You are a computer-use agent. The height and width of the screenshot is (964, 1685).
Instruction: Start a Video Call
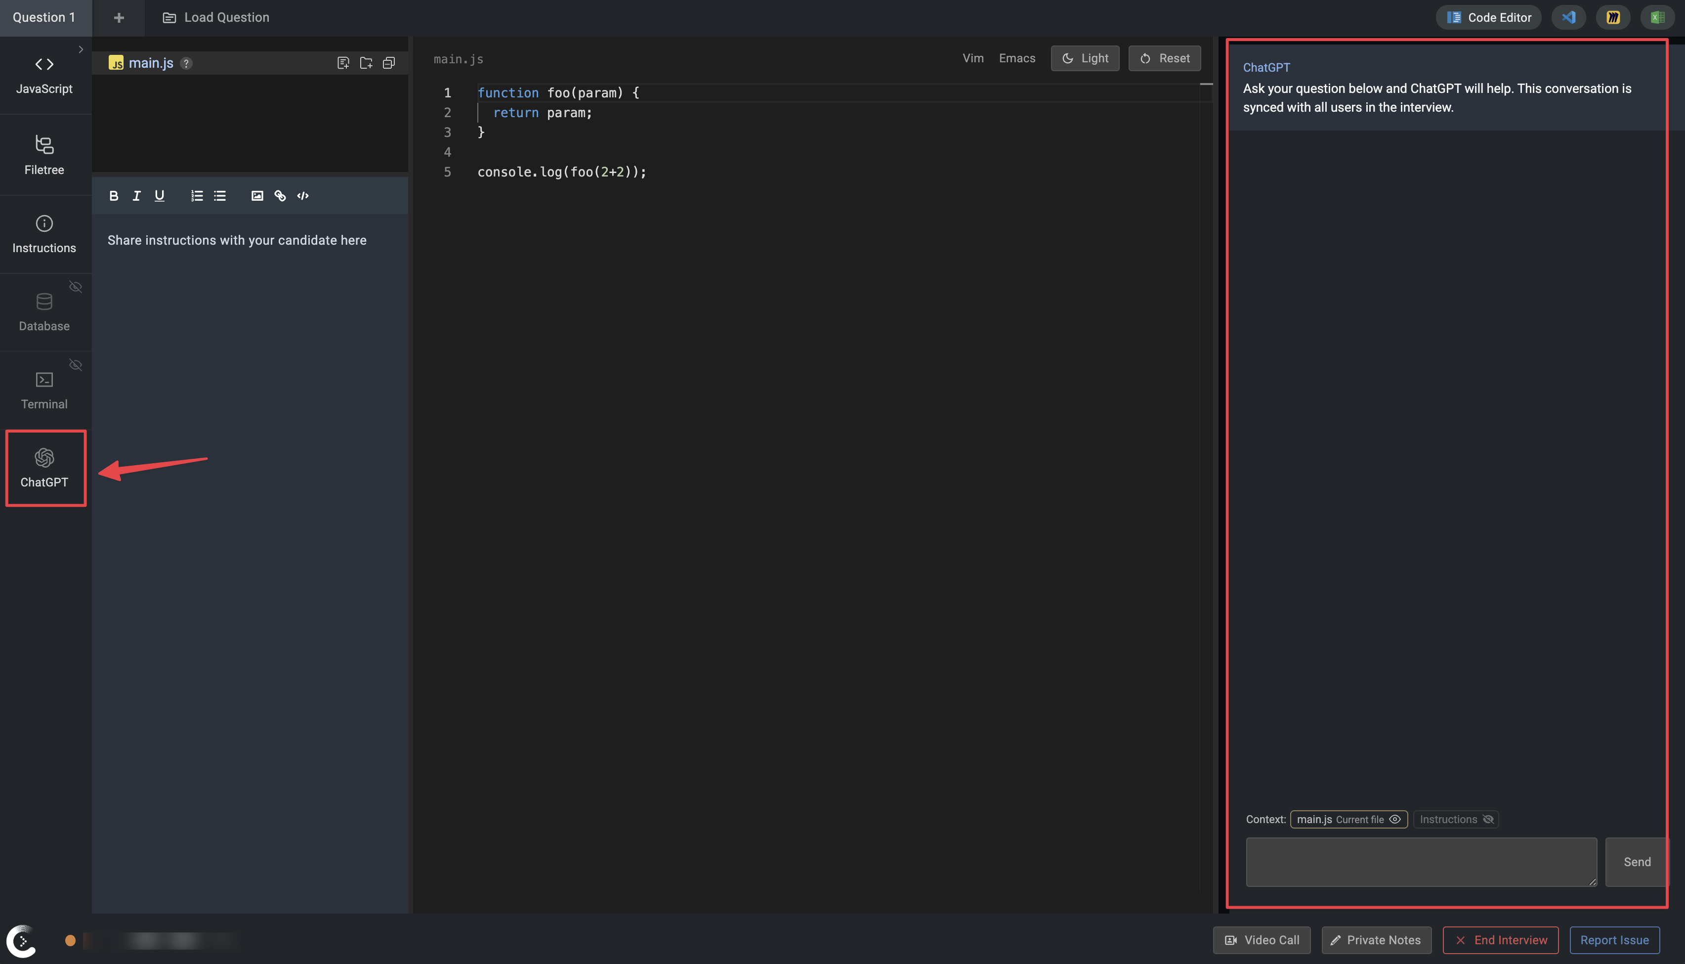1262,940
